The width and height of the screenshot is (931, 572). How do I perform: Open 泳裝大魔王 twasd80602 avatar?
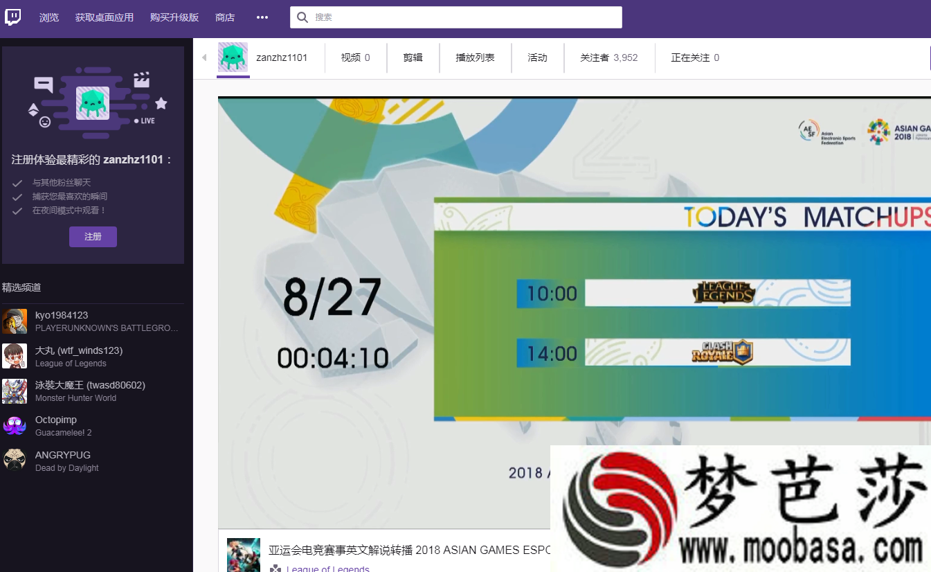tap(15, 391)
